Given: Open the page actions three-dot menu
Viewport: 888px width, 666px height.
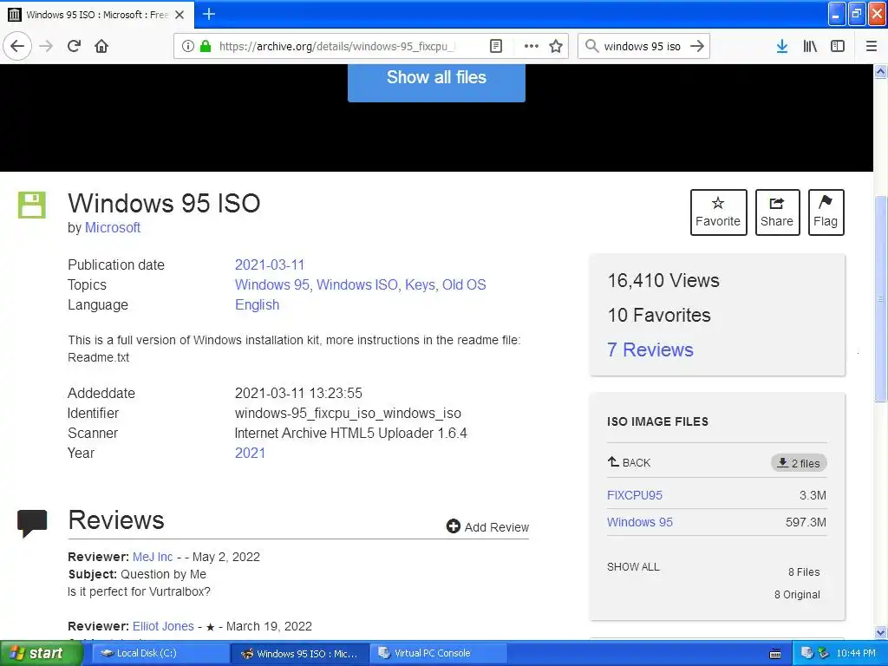Looking at the screenshot, I should pyautogui.click(x=532, y=47).
